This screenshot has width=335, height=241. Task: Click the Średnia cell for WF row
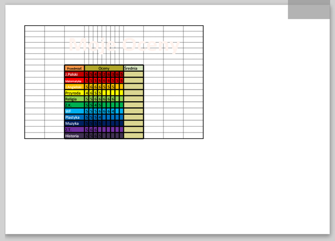click(134, 111)
